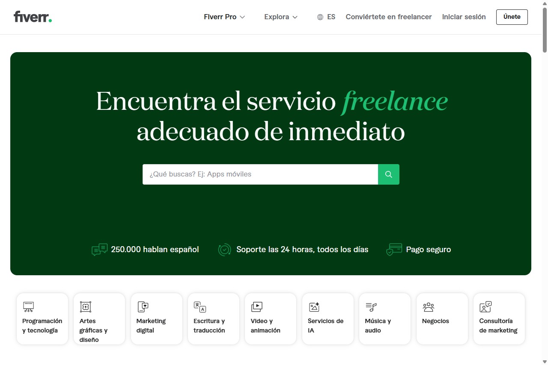Screen dimensions: 548x365
Task: Click Conviértete en freelancer link
Action: [389, 17]
